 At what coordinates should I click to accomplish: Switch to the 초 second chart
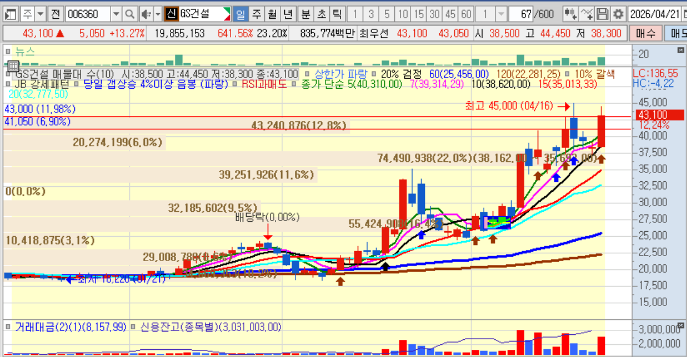click(x=322, y=13)
